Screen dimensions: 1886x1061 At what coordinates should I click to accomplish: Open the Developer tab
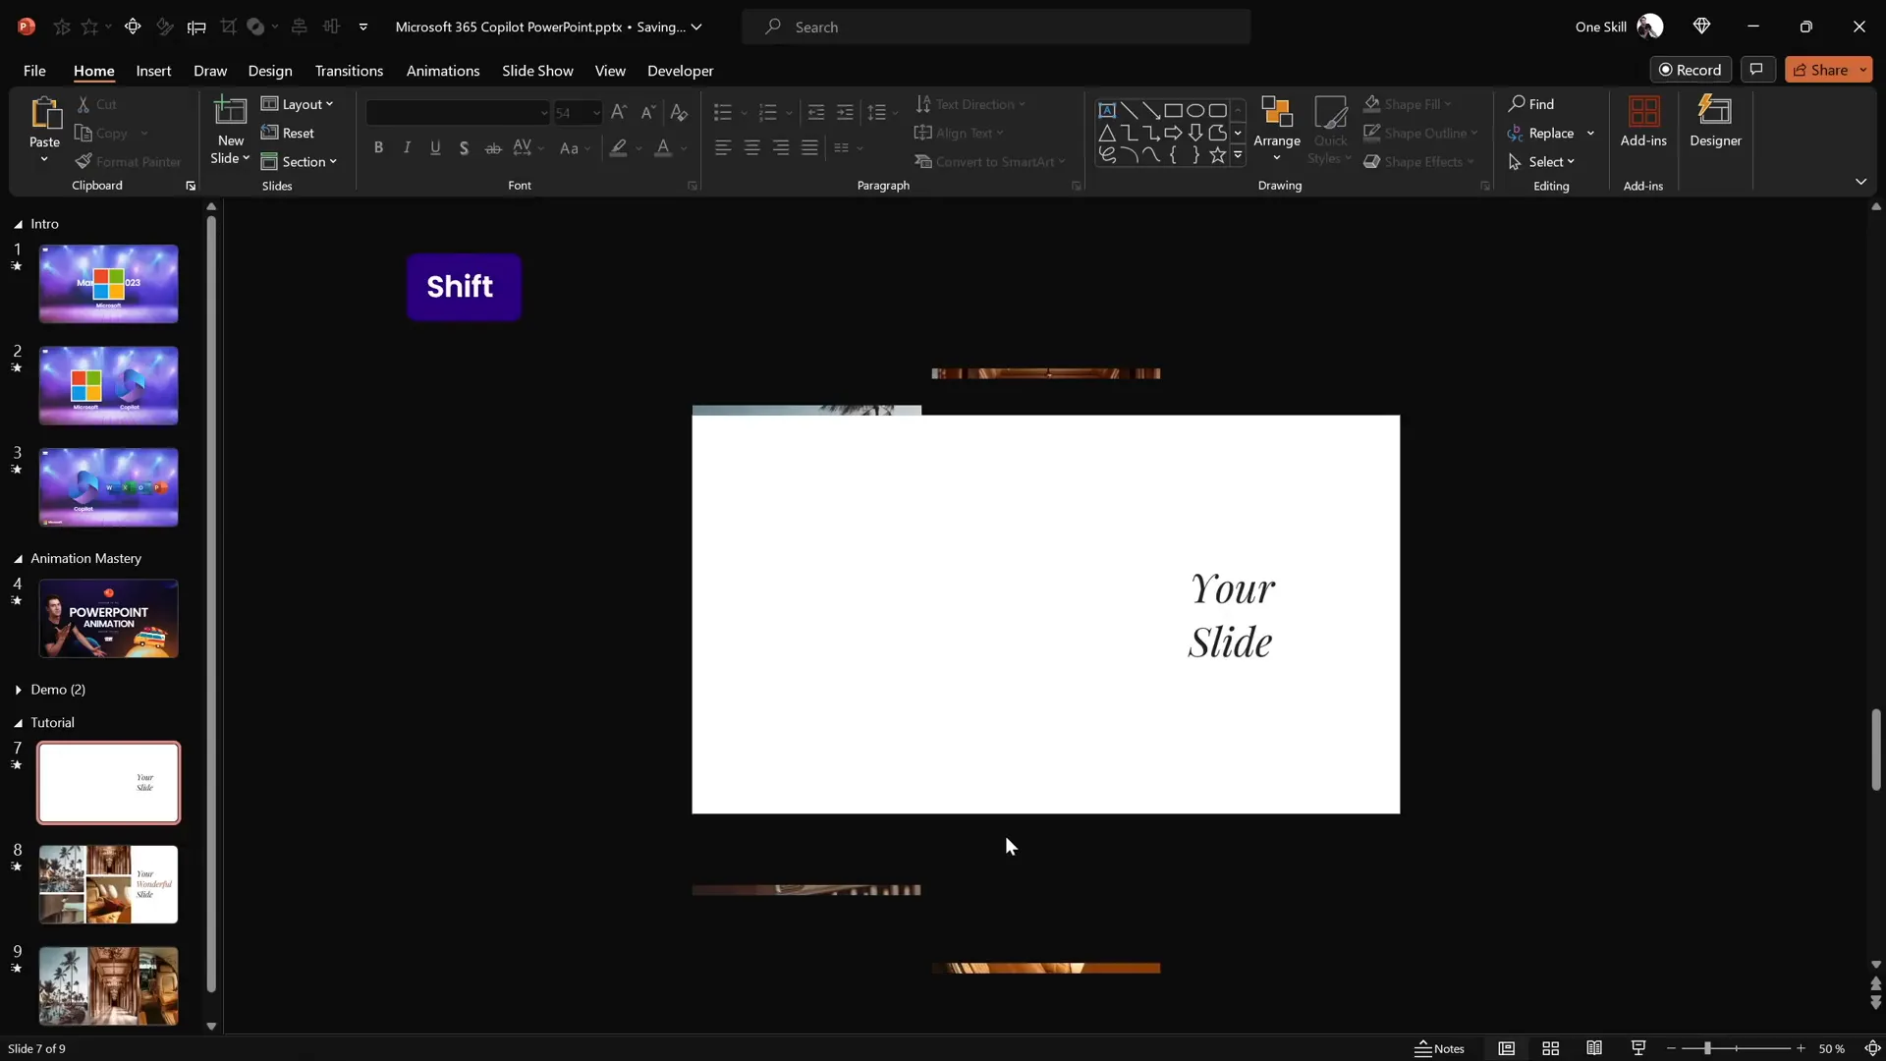679,71
